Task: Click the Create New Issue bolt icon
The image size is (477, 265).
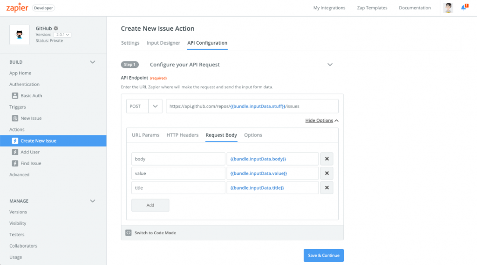Action: [15, 141]
